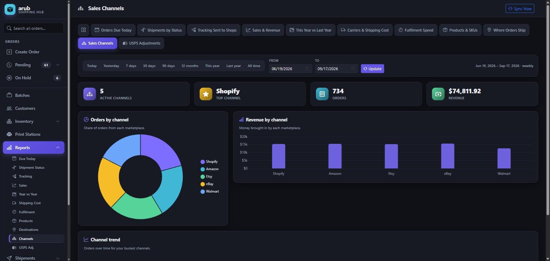Click the Sync Now button
Image resolution: width=550 pixels, height=261 pixels.
520,9
